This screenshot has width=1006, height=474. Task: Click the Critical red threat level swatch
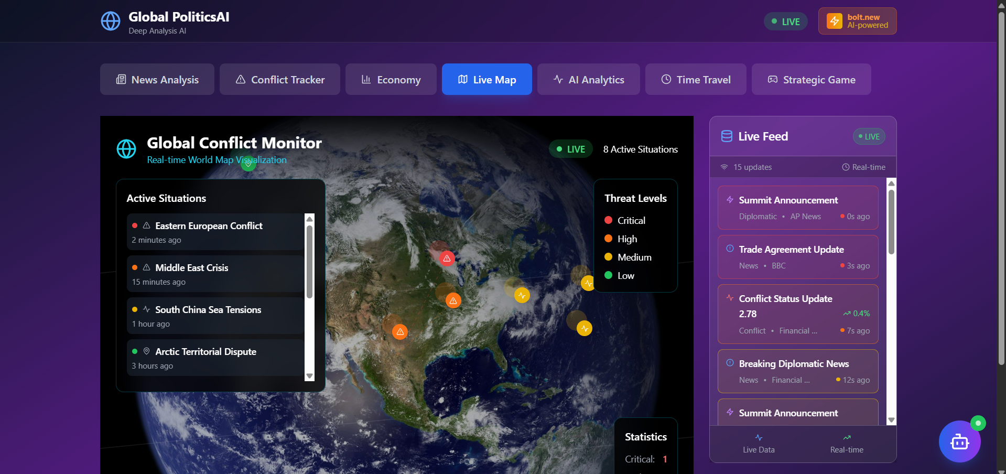609,220
